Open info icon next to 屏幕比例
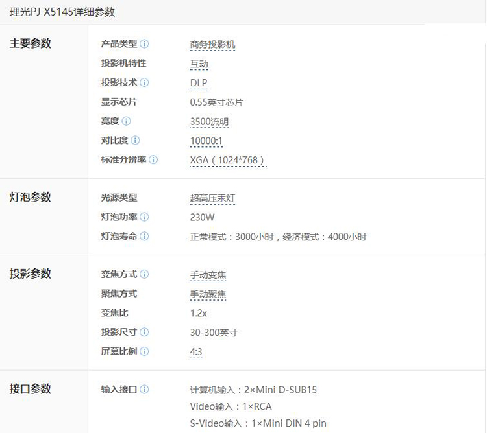 pos(144,351)
